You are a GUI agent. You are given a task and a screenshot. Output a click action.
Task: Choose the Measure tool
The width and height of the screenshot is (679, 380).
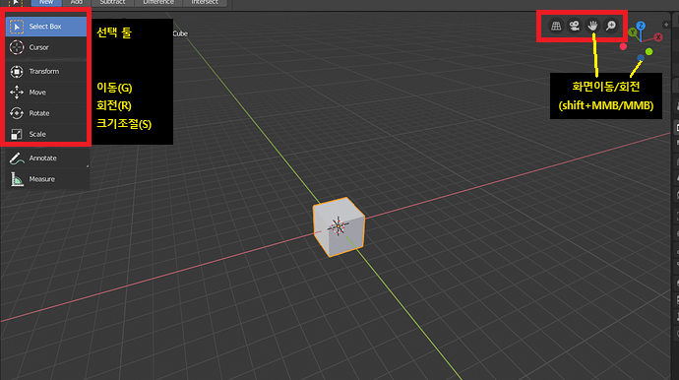[47, 179]
